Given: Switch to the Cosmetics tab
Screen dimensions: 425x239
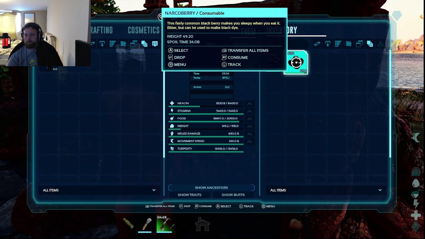Looking at the screenshot, I should (143, 30).
